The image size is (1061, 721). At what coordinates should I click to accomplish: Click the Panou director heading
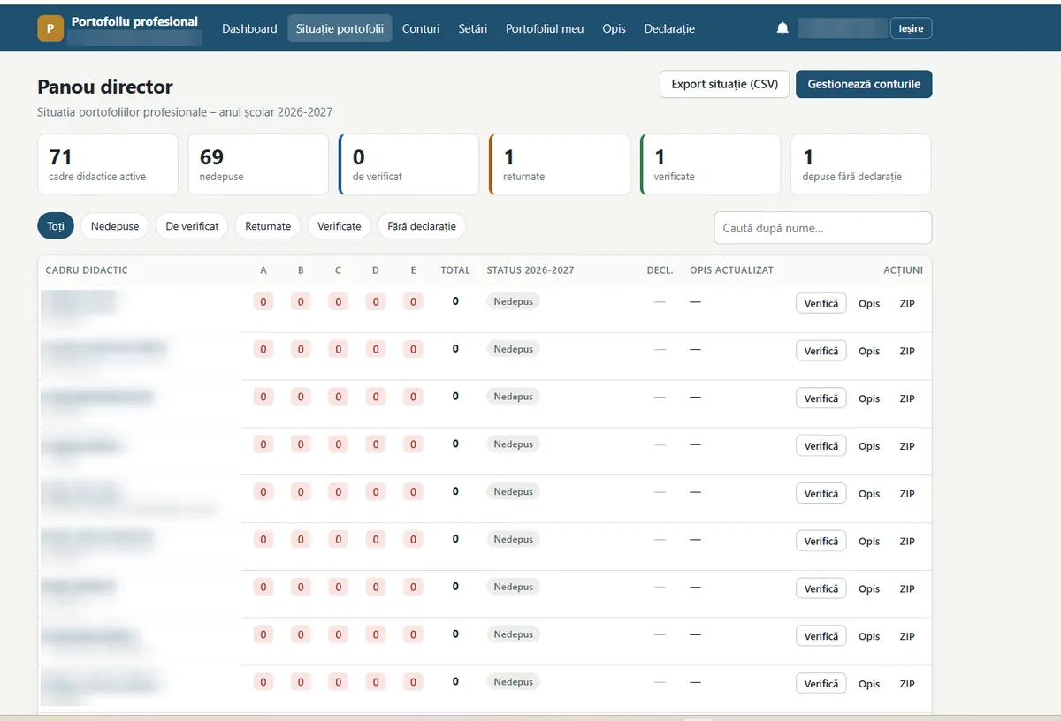[x=105, y=87]
